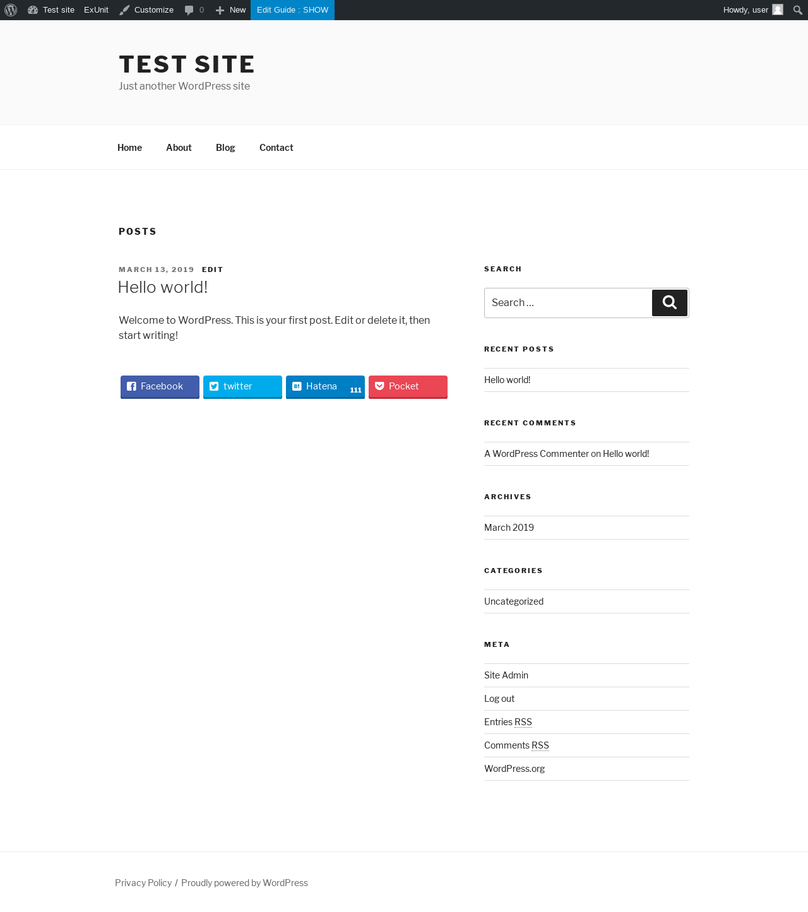
Task: Toggle Edit Guide SHOW in admin bar
Action: pyautogui.click(x=292, y=10)
